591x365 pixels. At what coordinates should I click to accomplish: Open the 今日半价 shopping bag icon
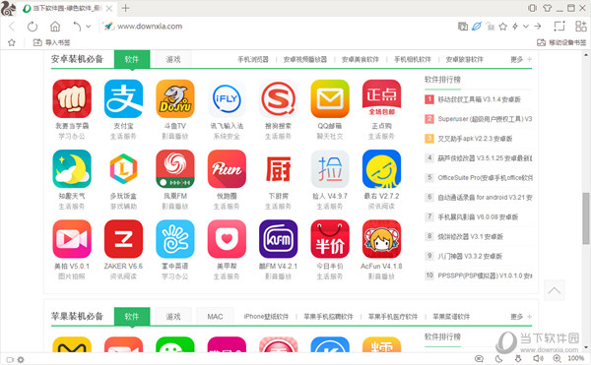coord(330,239)
